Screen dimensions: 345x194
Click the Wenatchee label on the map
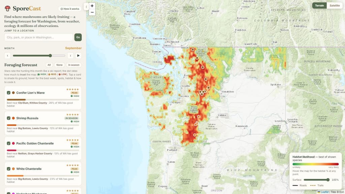[x=227, y=92]
